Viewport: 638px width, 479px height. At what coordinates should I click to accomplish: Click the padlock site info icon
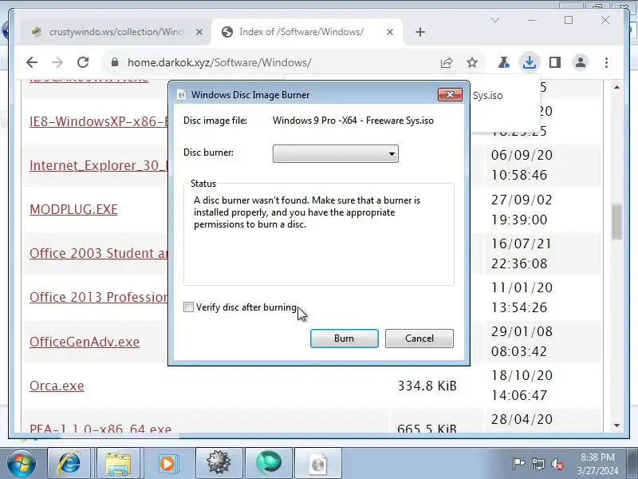pyautogui.click(x=115, y=62)
